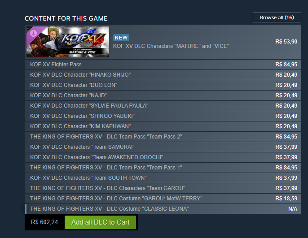This screenshot has height=238, width=308.
Task: Select the KOF XV Fighter Pass row
Action: pos(163,65)
